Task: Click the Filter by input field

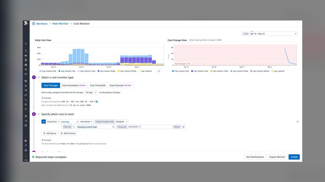Action: [93, 127]
